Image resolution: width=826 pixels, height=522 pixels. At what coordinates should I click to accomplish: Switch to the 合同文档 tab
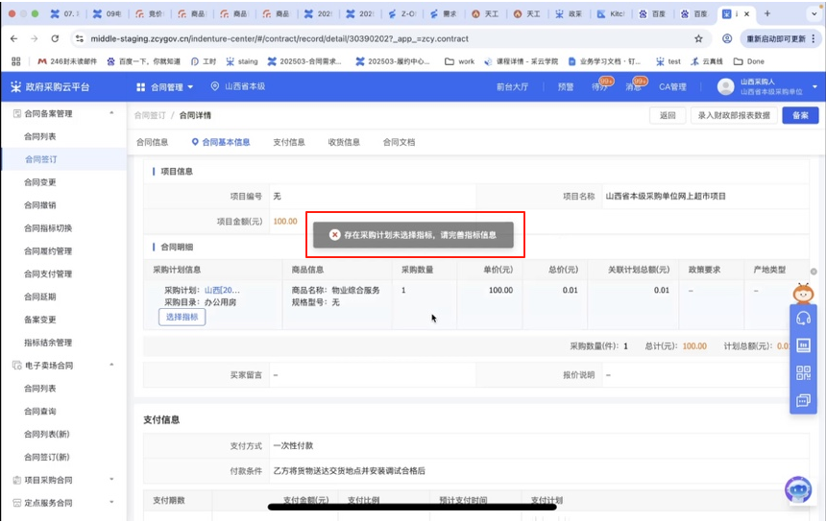tap(399, 142)
